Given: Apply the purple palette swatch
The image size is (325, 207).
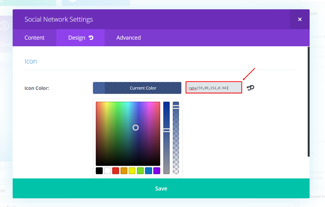Looking at the screenshot, I should pyautogui.click(x=157, y=171).
